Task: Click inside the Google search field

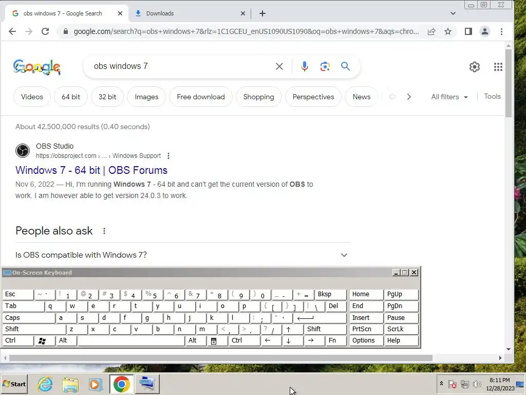Action: [181, 66]
